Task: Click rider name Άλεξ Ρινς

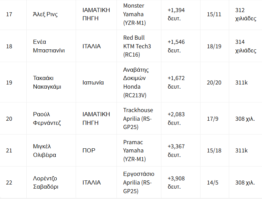Action: [45, 14]
